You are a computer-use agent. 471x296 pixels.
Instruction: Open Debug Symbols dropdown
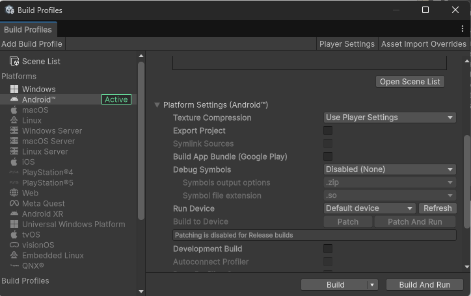[390, 169]
